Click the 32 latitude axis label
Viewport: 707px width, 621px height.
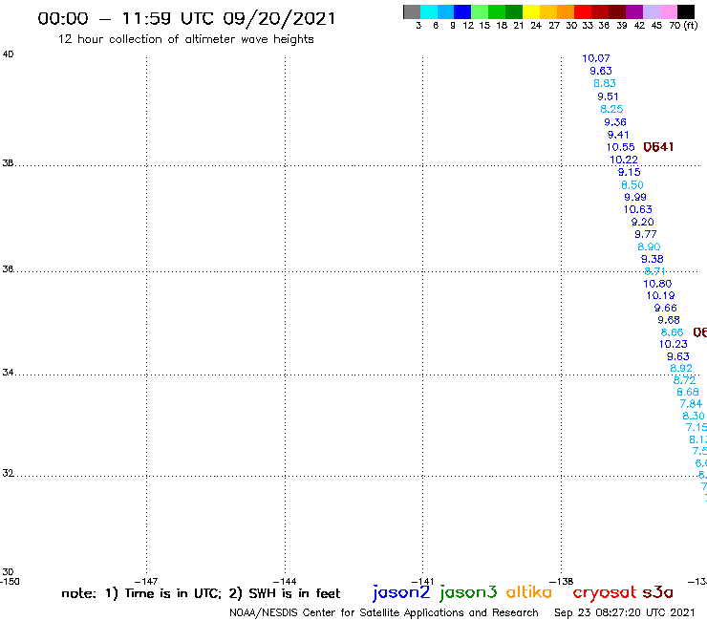point(8,473)
